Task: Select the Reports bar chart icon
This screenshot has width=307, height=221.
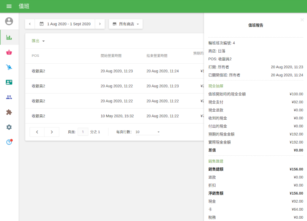Action: (x=9, y=38)
